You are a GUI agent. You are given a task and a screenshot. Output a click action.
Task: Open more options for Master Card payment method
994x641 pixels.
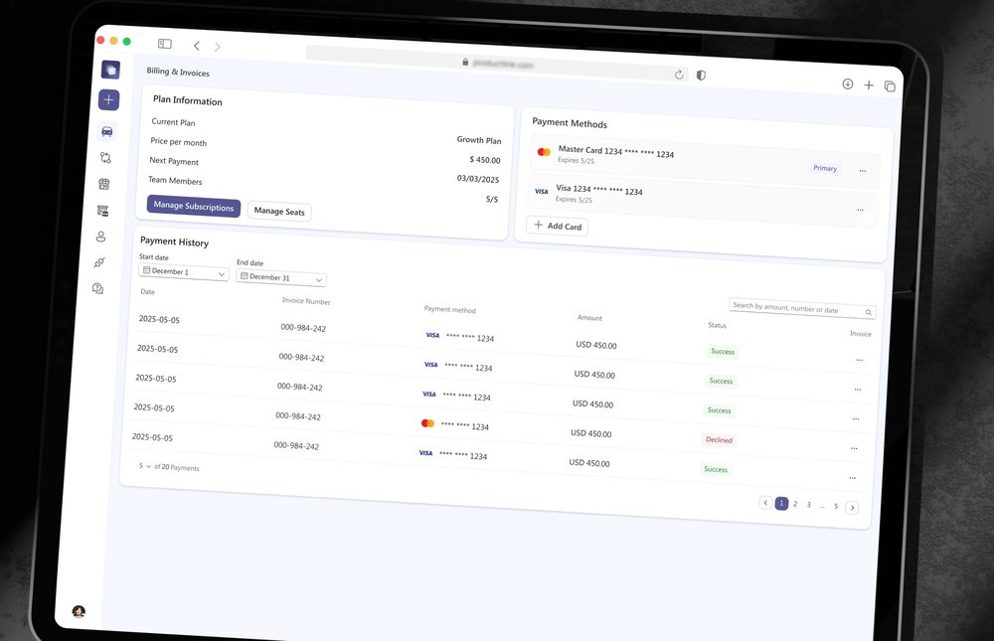tap(862, 171)
